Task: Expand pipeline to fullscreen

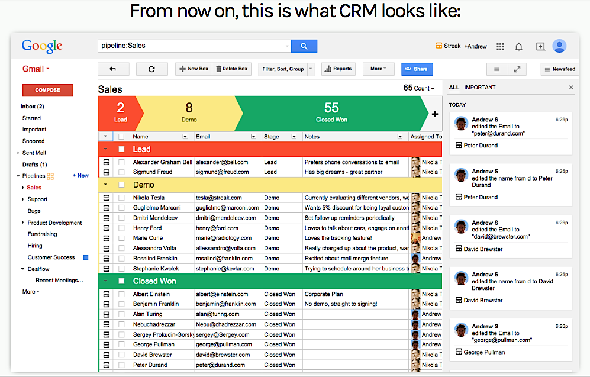Action: click(x=517, y=69)
